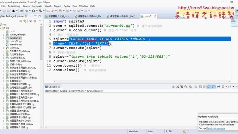The width and height of the screenshot is (238, 134).
Task: Open the Run menu
Action: point(74,6)
